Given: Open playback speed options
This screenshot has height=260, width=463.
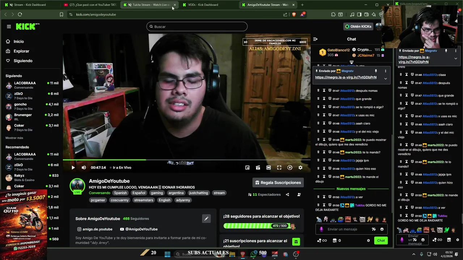Looking at the screenshot, I should [x=290, y=168].
